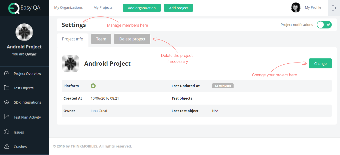Viewport: 340px width, 155px height.
Task: Click the Test Objects folder icon
Action: coord(7,88)
